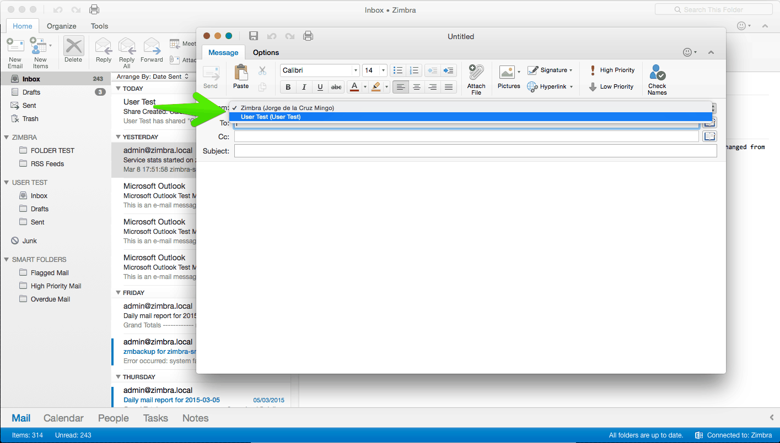Screen dimensions: 780x443
Task: Open the Calibri font name dropdown
Action: [355, 70]
